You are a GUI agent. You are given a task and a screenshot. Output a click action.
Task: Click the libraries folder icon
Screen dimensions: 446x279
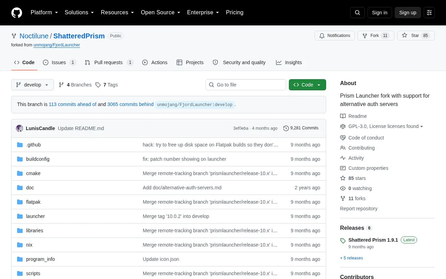(x=20, y=231)
